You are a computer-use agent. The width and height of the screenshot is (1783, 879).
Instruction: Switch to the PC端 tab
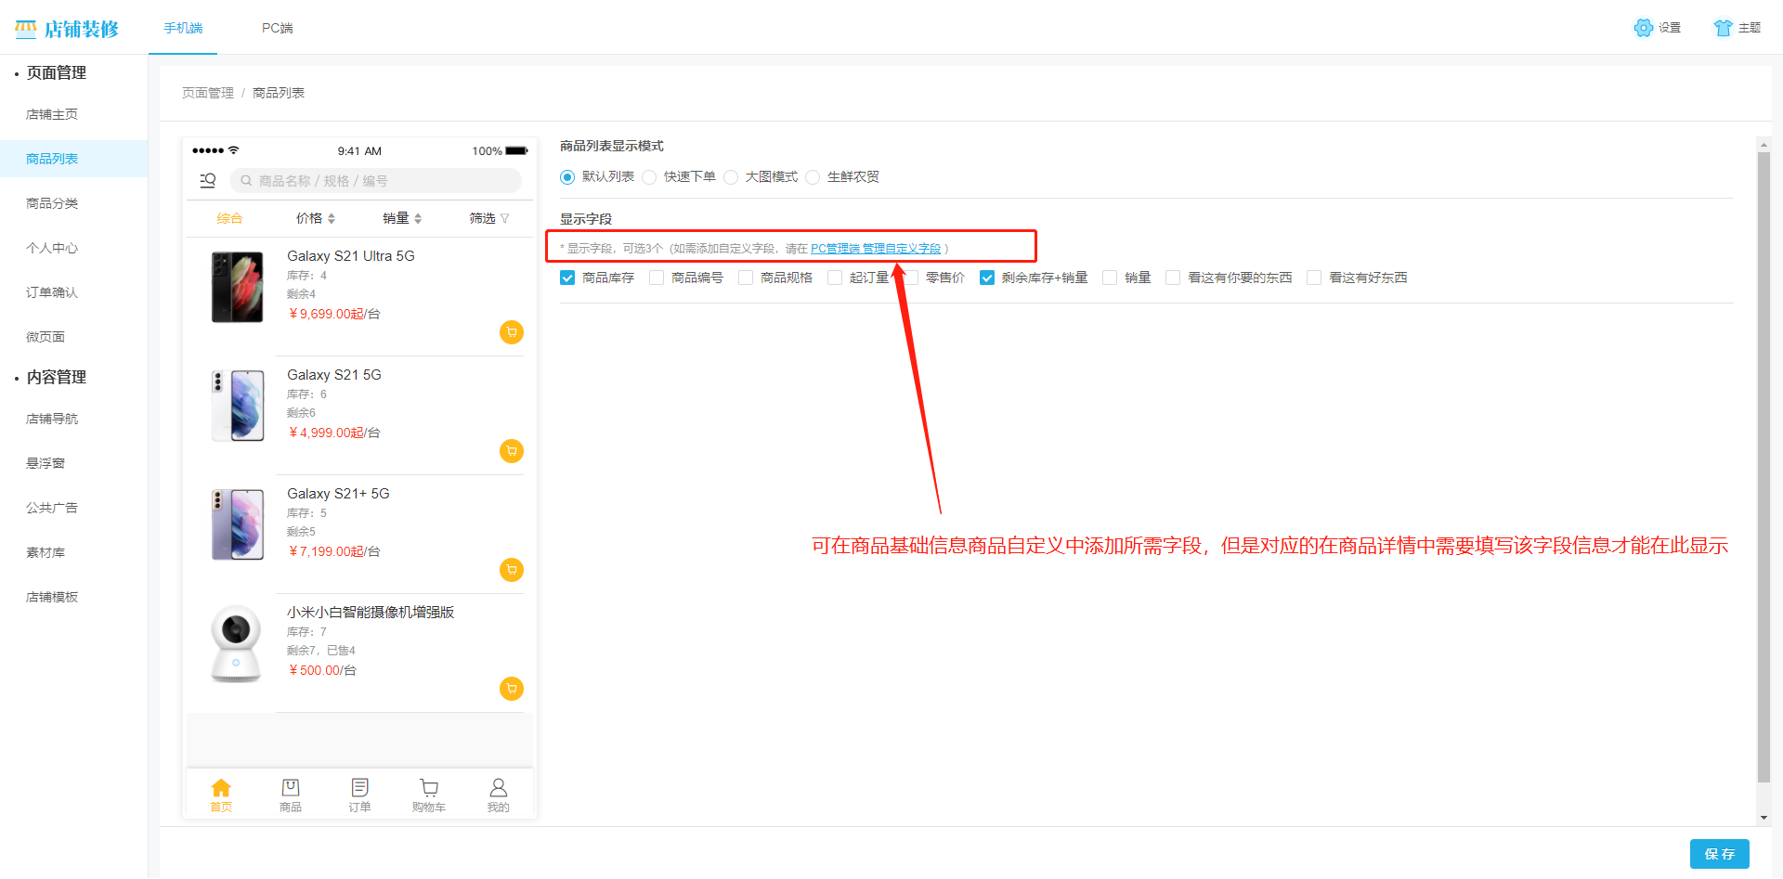tap(276, 29)
